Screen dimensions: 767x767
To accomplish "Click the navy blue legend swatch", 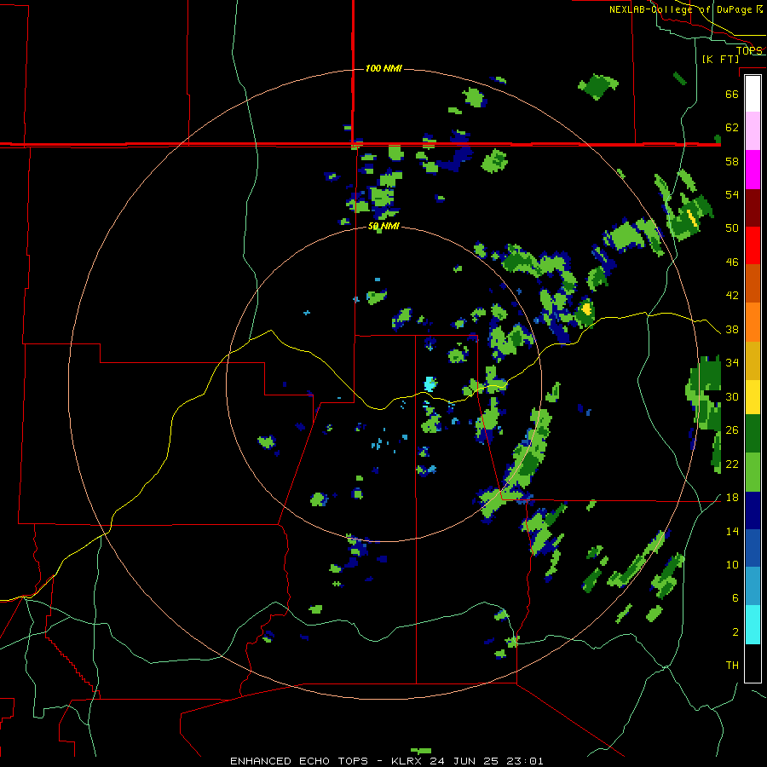I will point(753,510).
